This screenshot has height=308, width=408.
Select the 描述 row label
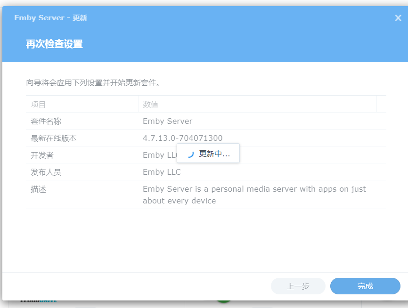point(38,189)
